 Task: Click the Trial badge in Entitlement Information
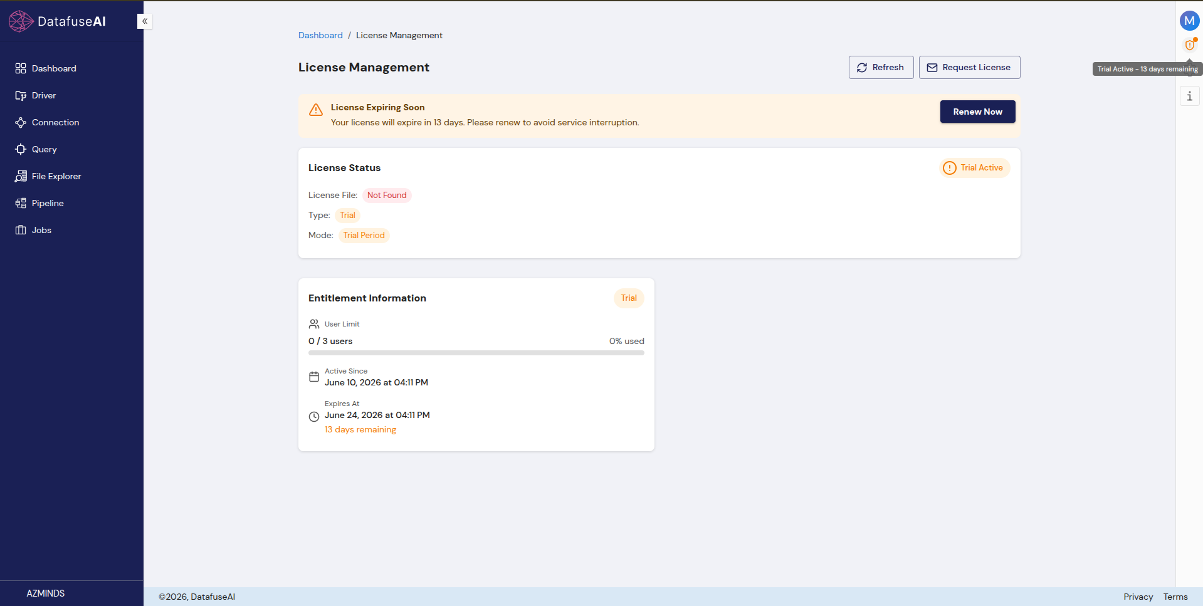[x=629, y=298]
